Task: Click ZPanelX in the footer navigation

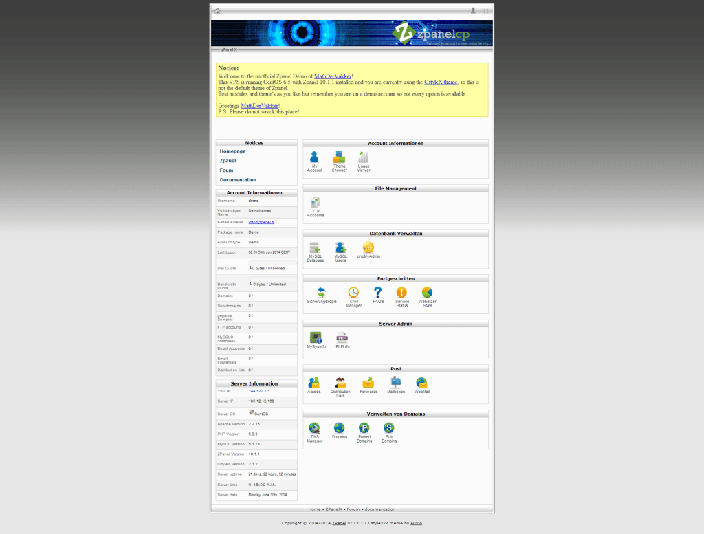Action: click(333, 509)
